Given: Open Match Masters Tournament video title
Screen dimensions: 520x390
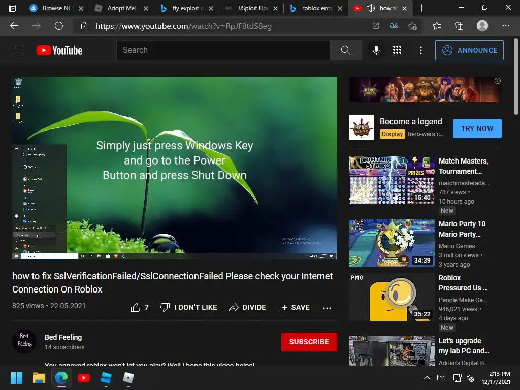Looking at the screenshot, I should [464, 166].
